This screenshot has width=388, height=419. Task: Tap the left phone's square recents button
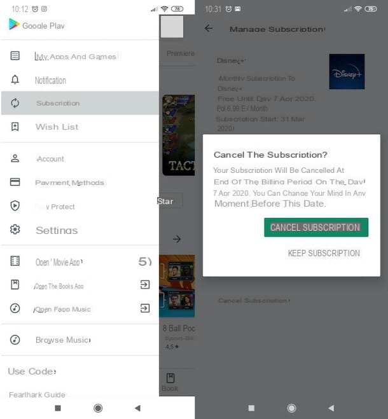click(58, 408)
